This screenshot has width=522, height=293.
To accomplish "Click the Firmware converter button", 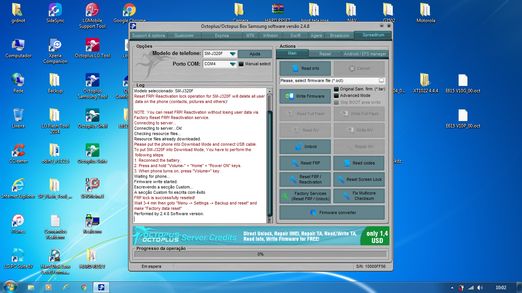I will [x=332, y=213].
